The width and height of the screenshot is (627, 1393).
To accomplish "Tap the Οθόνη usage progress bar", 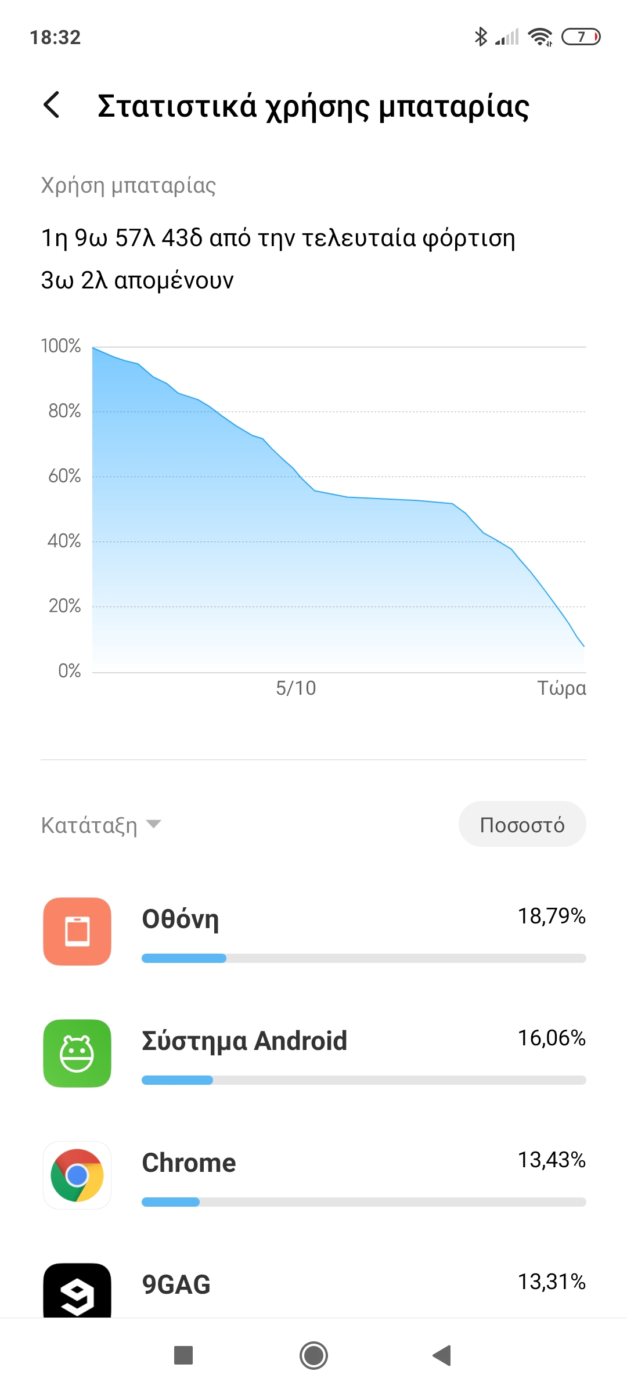I will 363,958.
